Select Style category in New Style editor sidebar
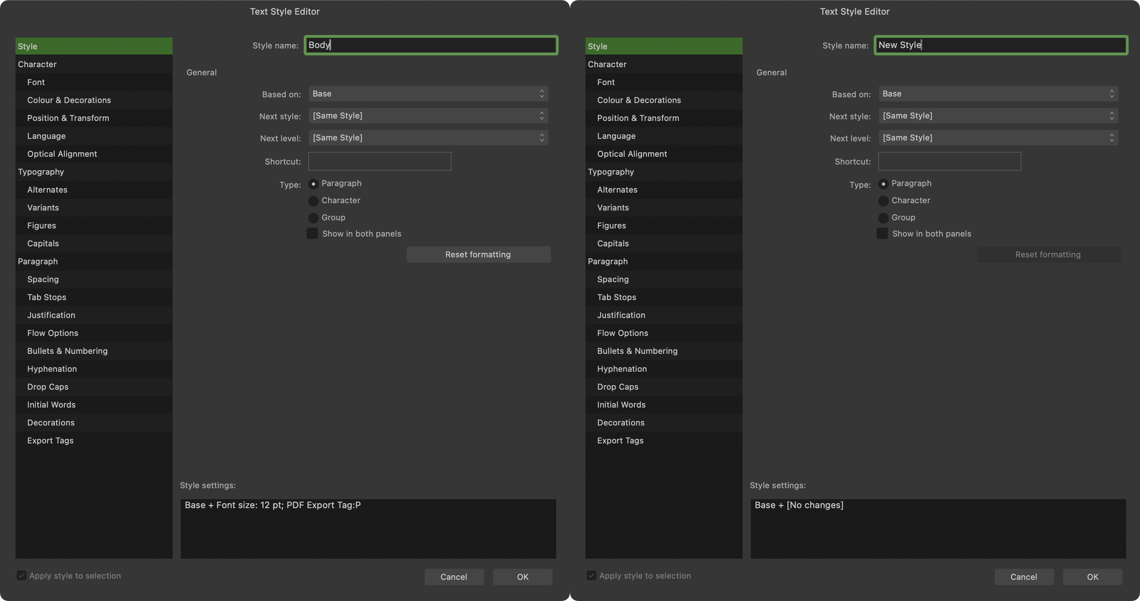 pos(664,46)
